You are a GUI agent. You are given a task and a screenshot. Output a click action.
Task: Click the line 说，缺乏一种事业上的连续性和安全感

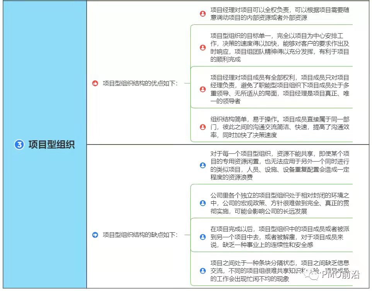[262, 245]
